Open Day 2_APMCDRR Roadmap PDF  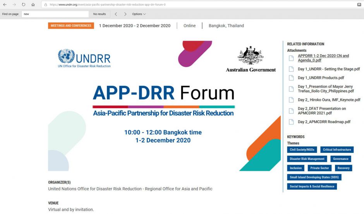(x=324, y=122)
